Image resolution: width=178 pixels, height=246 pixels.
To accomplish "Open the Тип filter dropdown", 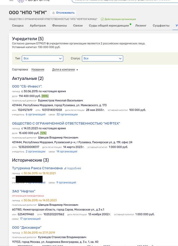I will 43,58.
